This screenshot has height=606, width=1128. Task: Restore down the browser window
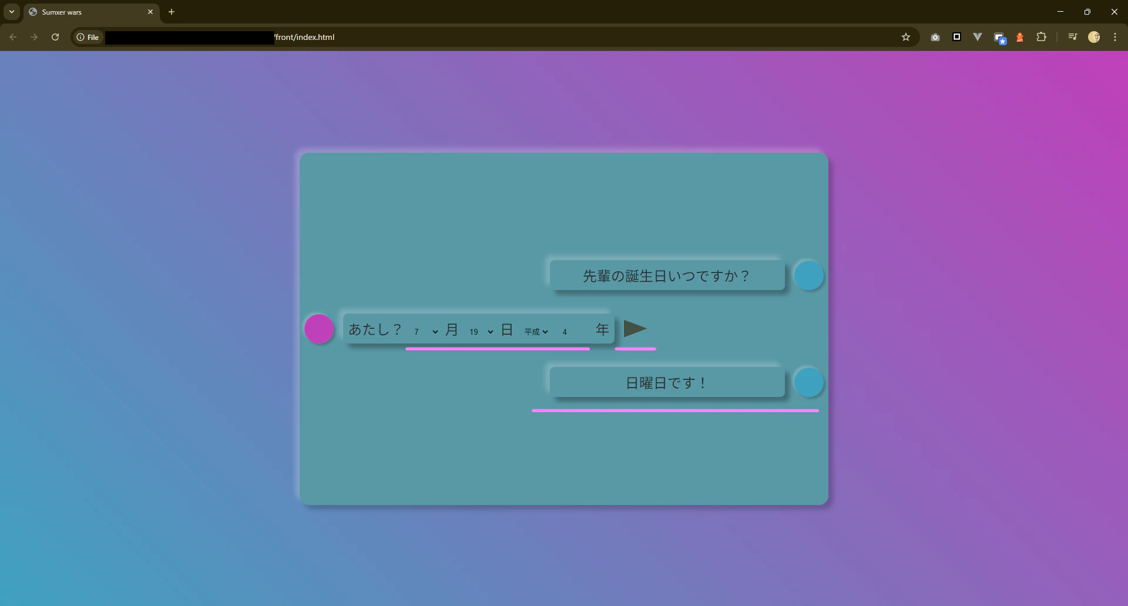tap(1087, 12)
